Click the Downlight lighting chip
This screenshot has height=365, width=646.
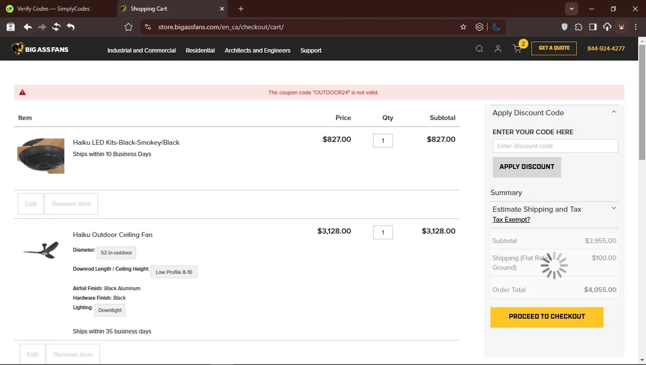(x=110, y=310)
